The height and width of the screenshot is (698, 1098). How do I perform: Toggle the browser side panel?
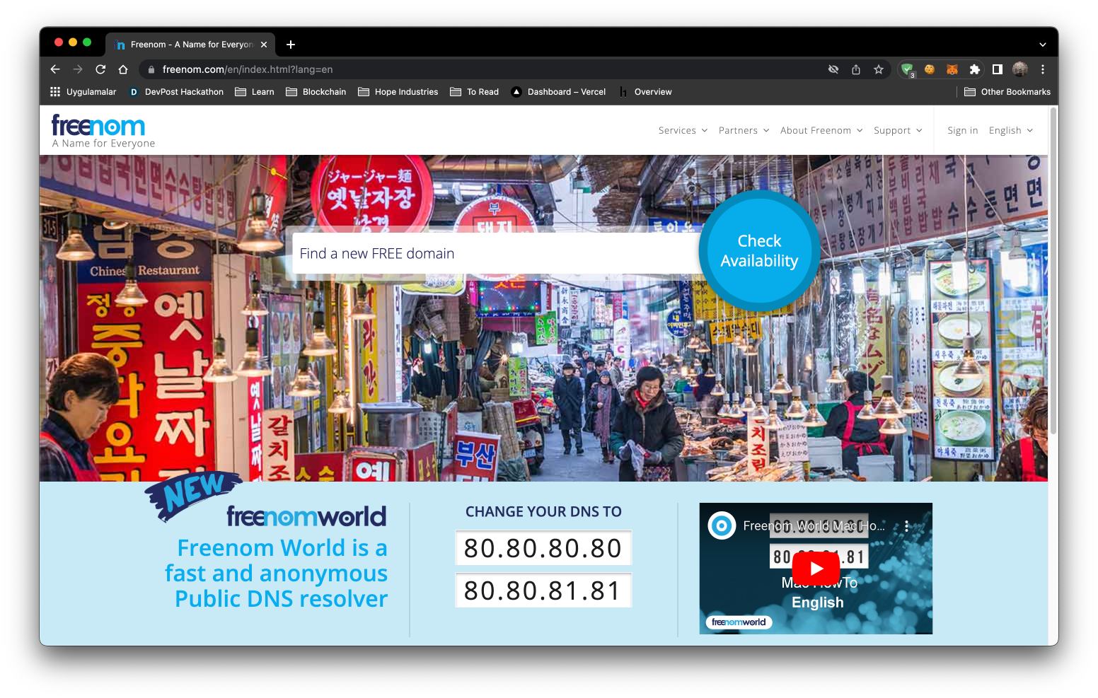[x=998, y=69]
